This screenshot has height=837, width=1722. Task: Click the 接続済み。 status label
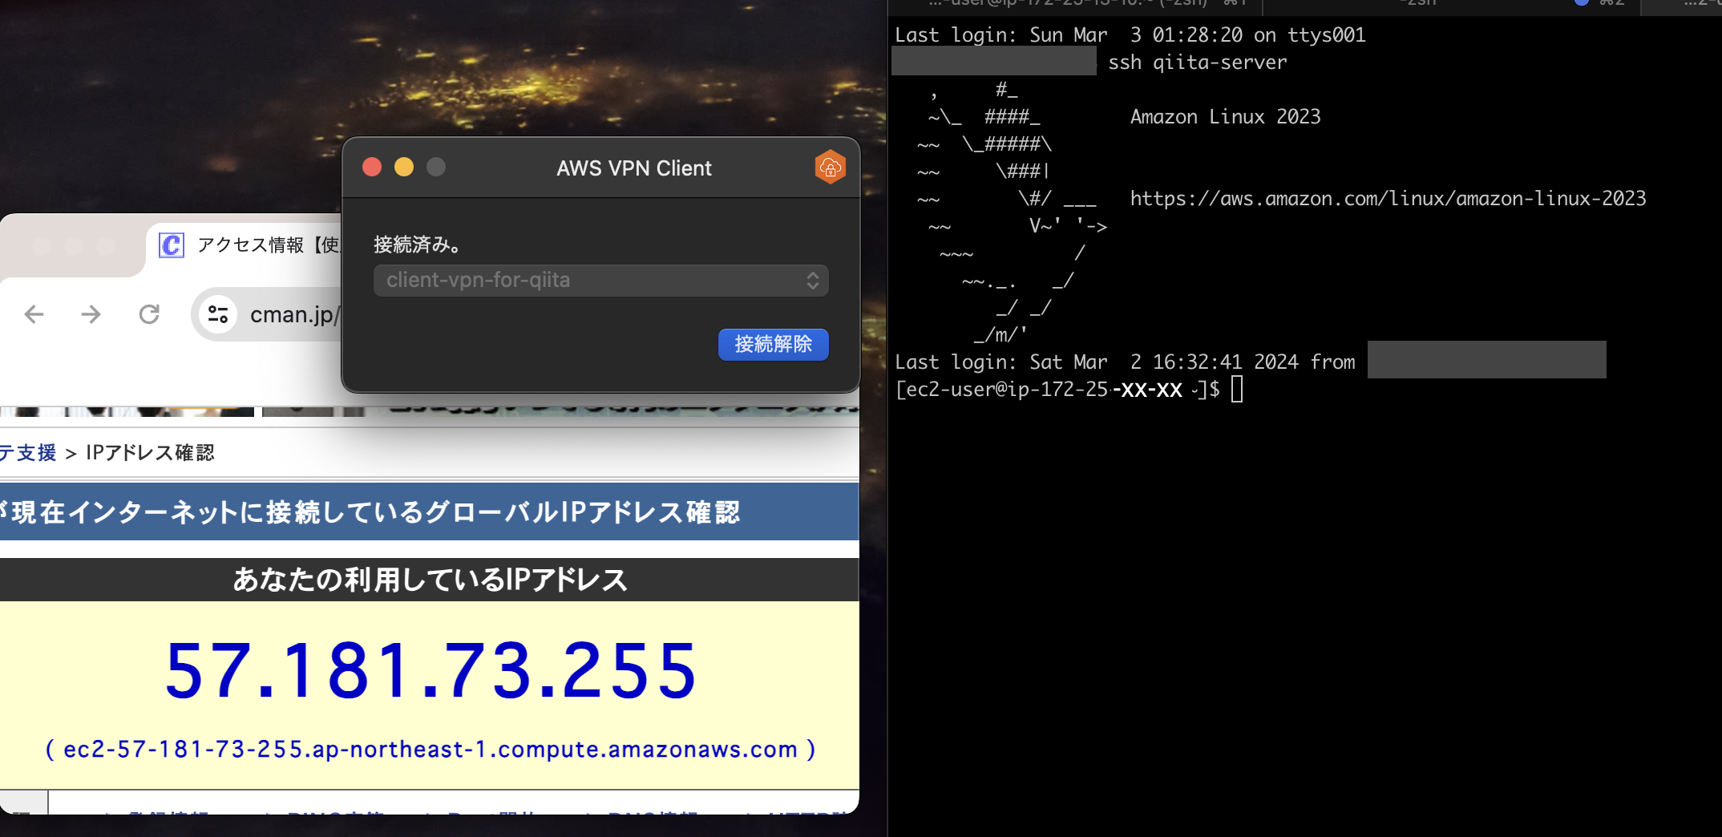point(418,245)
